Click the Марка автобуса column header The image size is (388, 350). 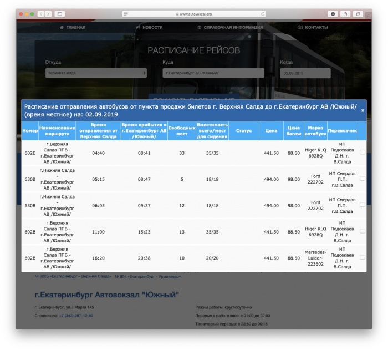pos(315,131)
